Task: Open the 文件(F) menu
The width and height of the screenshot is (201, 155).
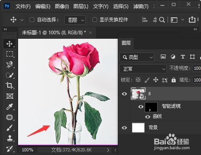Action: tap(23, 6)
